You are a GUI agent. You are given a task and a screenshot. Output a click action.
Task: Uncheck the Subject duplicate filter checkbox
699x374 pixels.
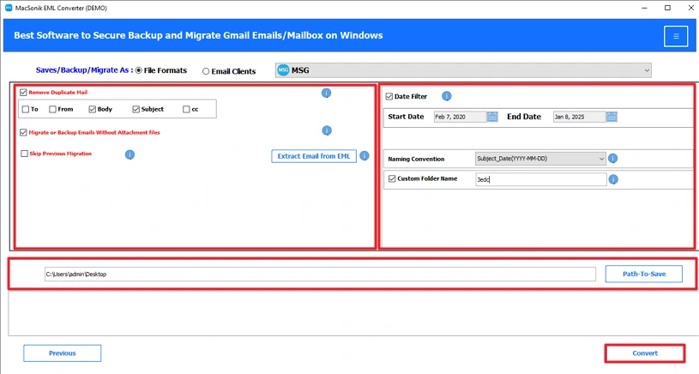pos(136,109)
